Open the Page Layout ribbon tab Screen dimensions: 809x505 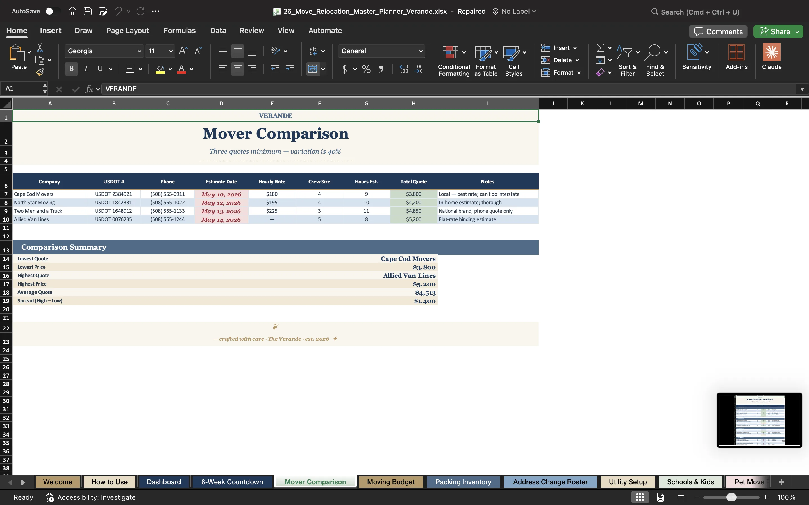127,30
